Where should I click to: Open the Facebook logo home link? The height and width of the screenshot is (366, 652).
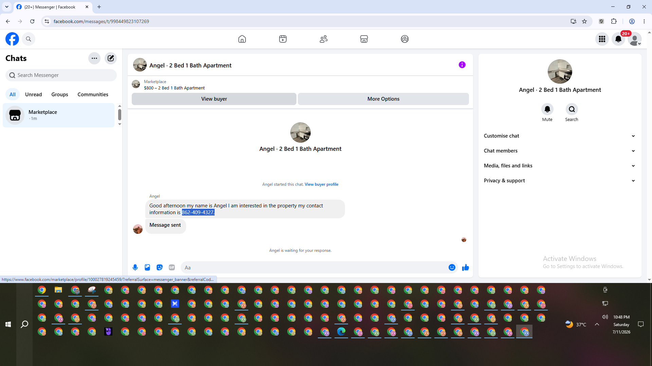click(x=12, y=39)
